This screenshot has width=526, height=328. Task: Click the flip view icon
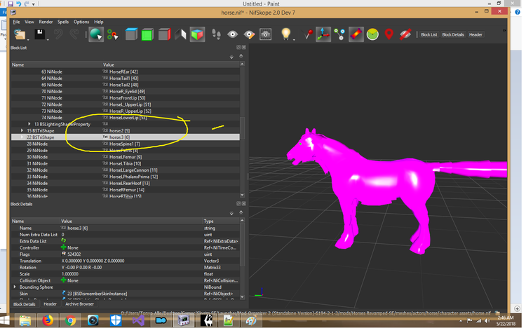[180, 34]
